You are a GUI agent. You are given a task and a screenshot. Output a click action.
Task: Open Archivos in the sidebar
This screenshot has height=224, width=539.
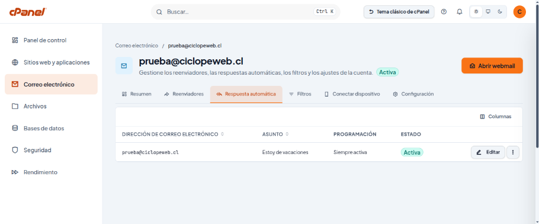[x=51, y=106]
